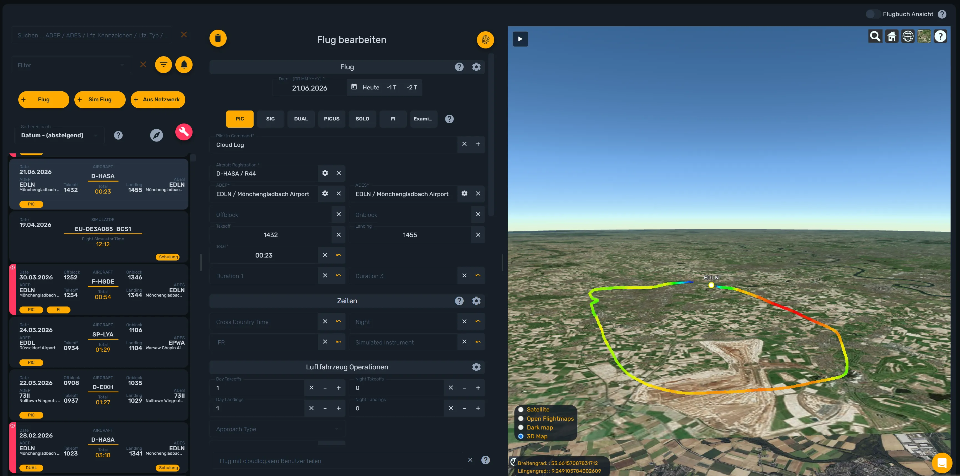Click the calendar icon beside date
The height and width of the screenshot is (476, 960).
[354, 87]
